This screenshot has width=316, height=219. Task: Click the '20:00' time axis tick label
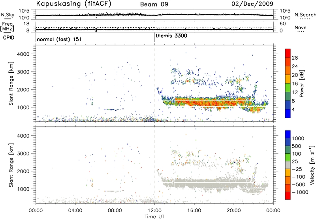(234, 211)
